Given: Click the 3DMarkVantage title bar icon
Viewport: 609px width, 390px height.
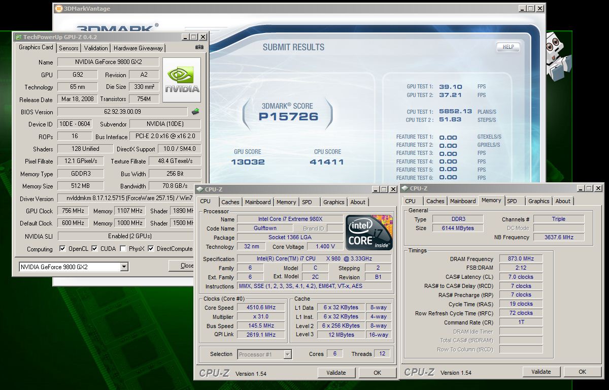Looking at the screenshot, I should [59, 9].
